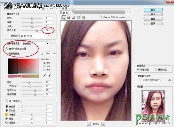Viewport: 174px width, 127px height.
Task: Click the 帮助 Help button
Action: pos(153,19)
